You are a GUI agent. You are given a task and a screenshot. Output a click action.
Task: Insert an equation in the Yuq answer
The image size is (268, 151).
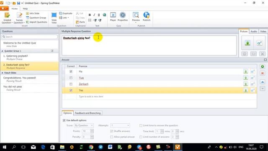(x=253, y=78)
